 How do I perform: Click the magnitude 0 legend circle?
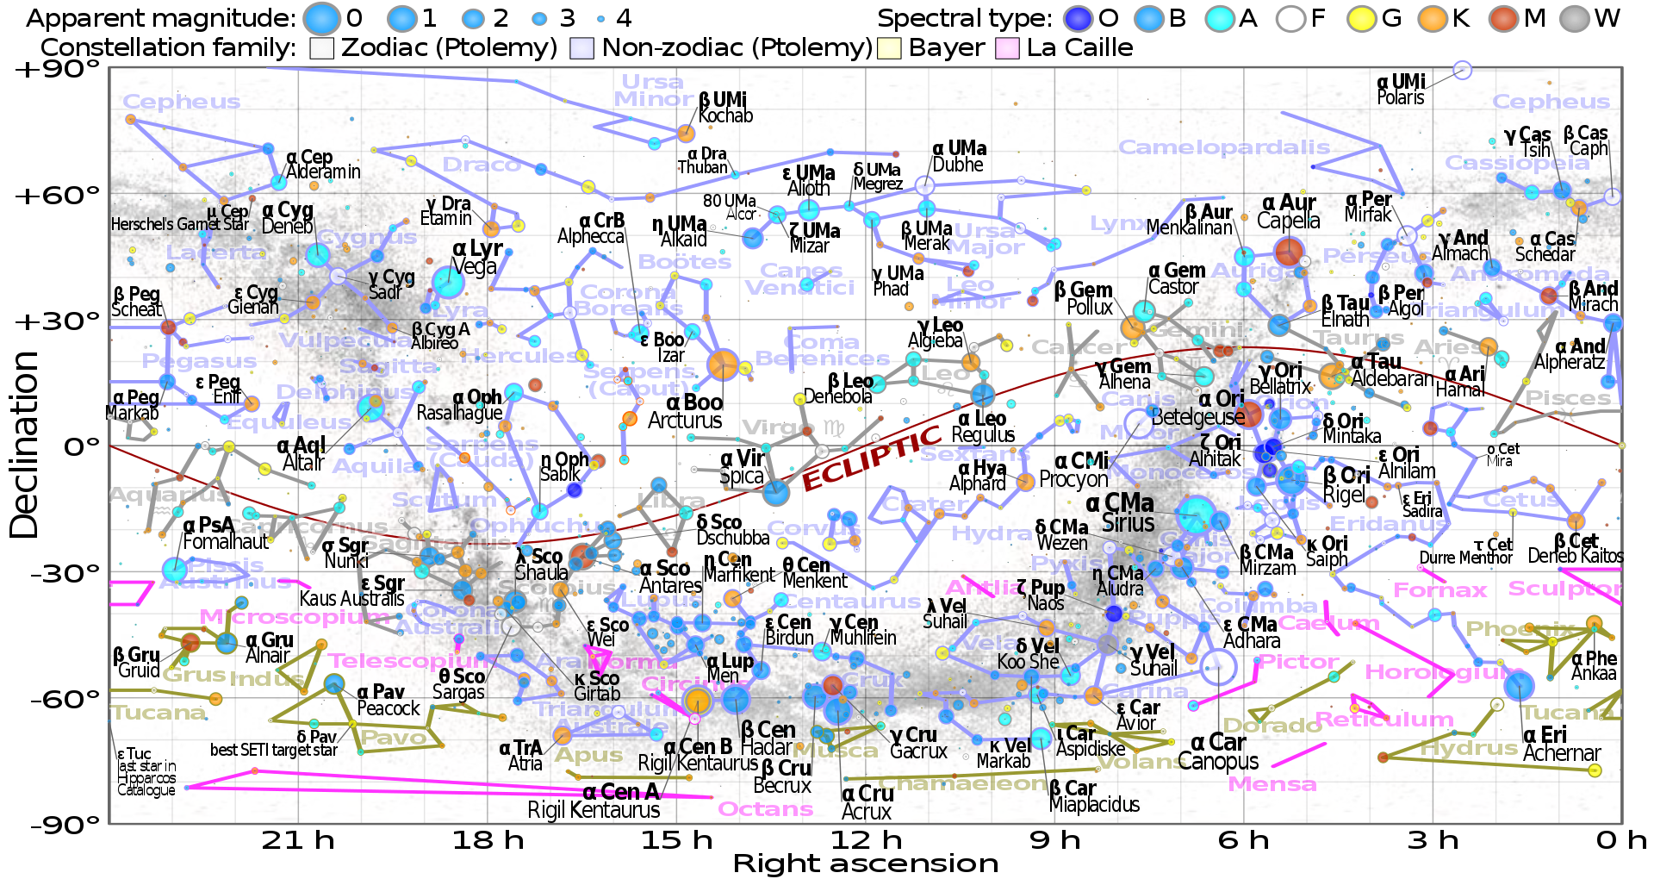(x=322, y=18)
